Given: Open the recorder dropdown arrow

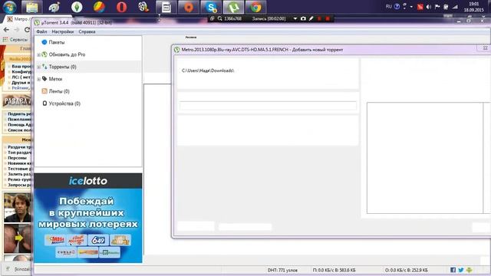Looking at the screenshot, I should pyautogui.click(x=295, y=18).
